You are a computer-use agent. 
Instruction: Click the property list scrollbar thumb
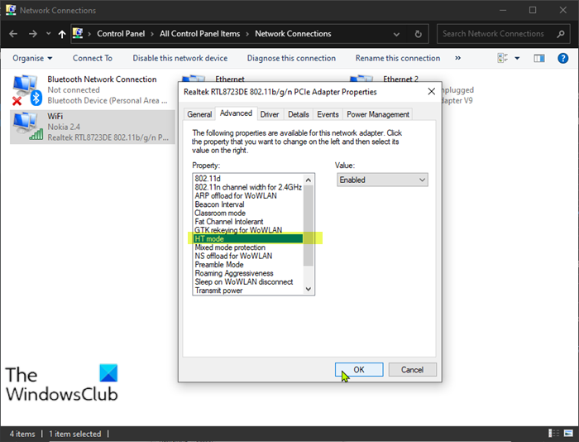pos(309,225)
